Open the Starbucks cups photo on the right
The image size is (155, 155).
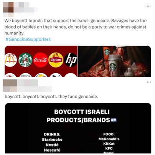click(115, 61)
